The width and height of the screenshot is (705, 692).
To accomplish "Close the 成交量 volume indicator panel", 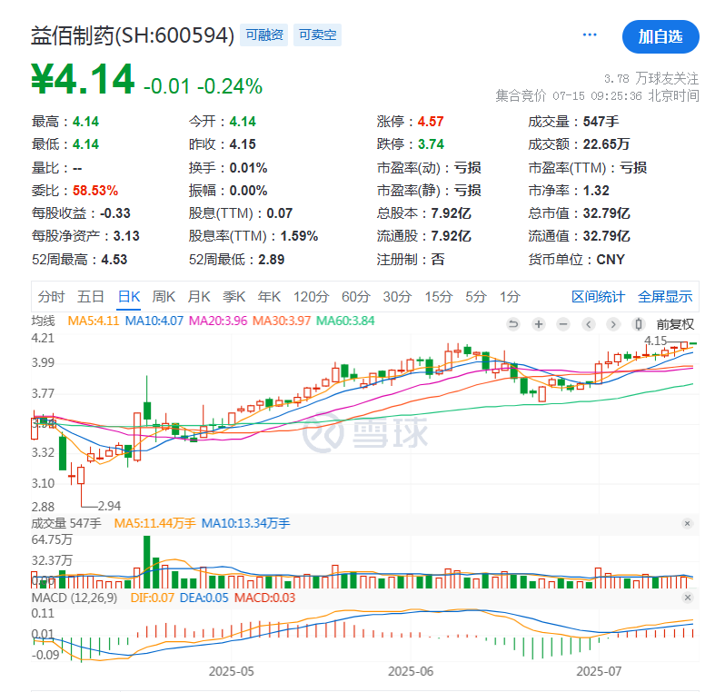I will click(687, 523).
